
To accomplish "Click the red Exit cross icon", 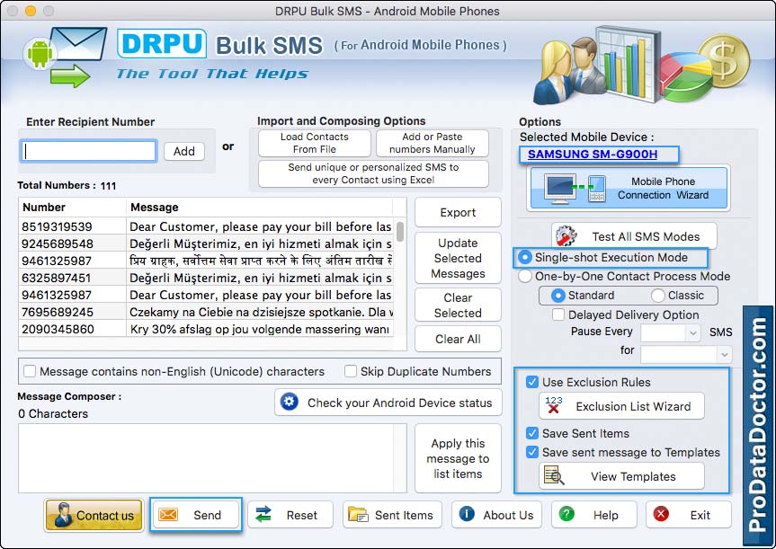I will pyautogui.click(x=661, y=514).
